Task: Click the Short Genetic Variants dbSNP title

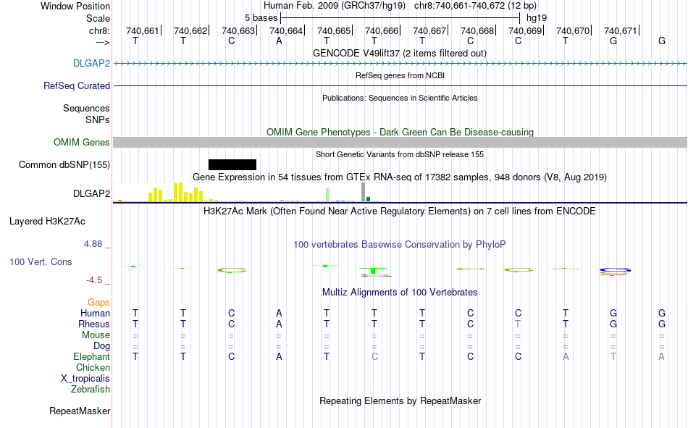Action: [400, 154]
